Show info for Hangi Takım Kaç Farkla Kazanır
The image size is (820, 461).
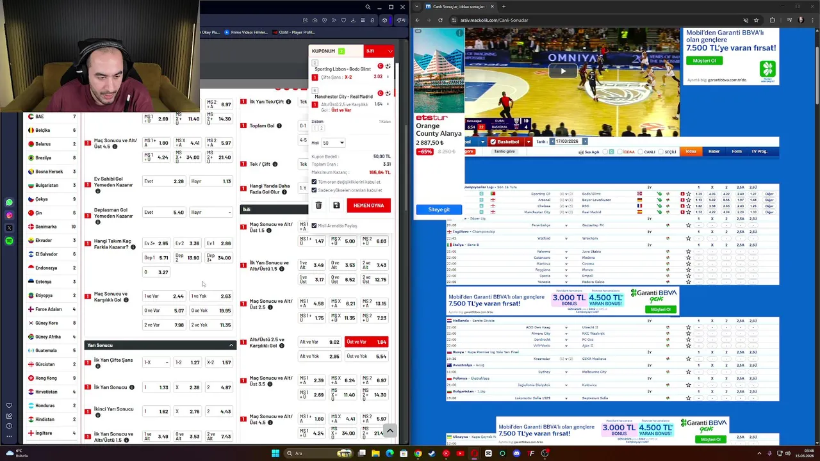click(133, 247)
